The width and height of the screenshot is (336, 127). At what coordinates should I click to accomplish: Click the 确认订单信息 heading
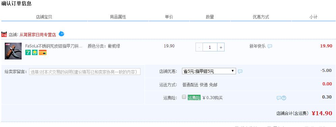click(x=17, y=4)
